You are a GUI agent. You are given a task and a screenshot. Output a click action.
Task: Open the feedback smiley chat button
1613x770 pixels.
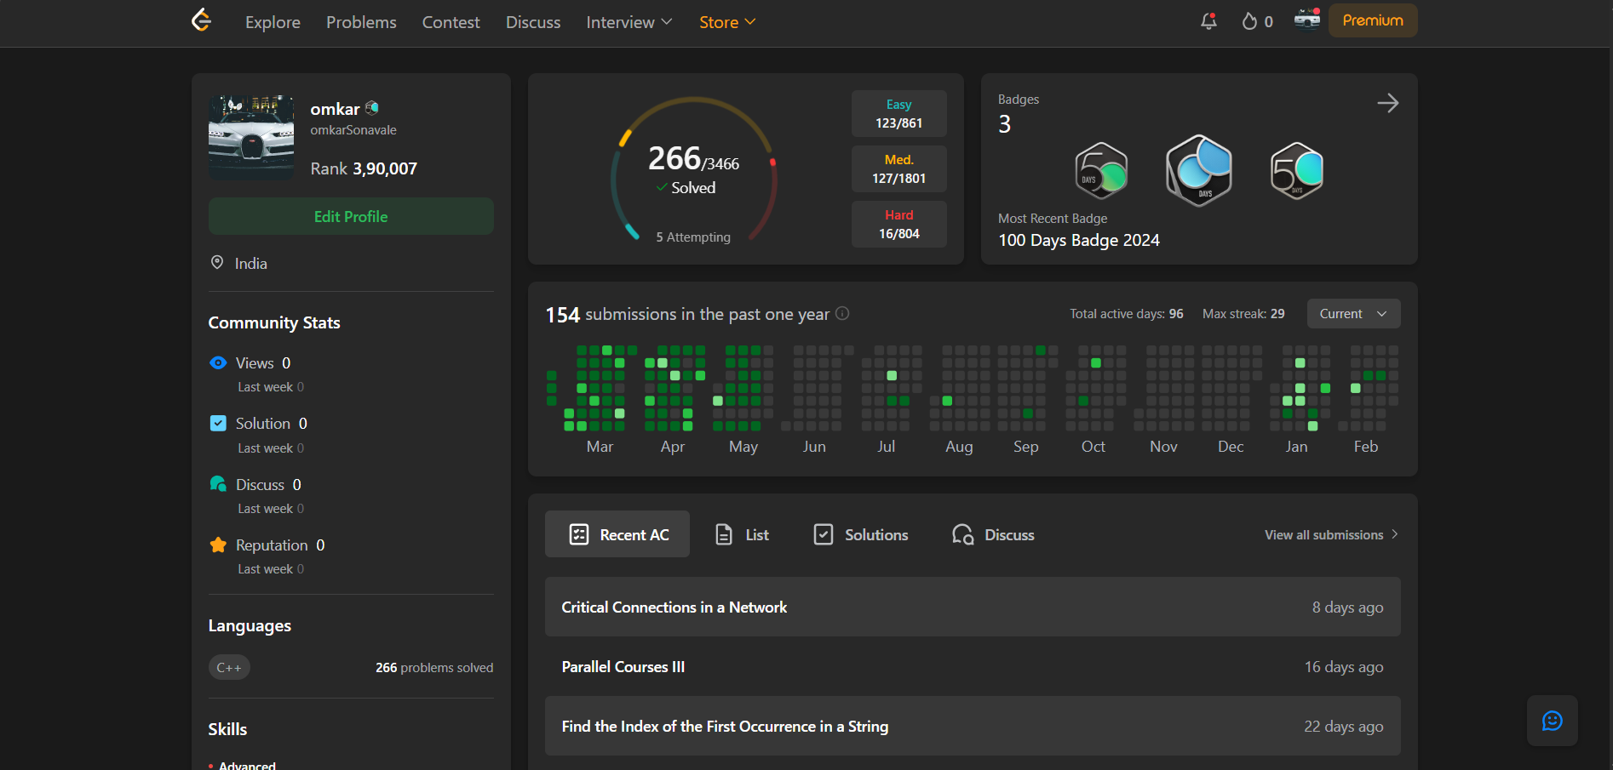[x=1552, y=721]
